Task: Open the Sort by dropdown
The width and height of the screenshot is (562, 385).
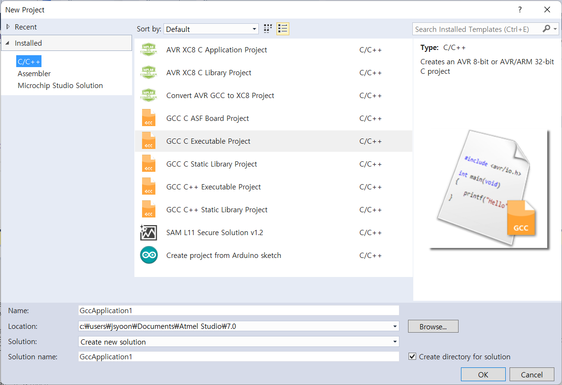Action: (x=211, y=29)
